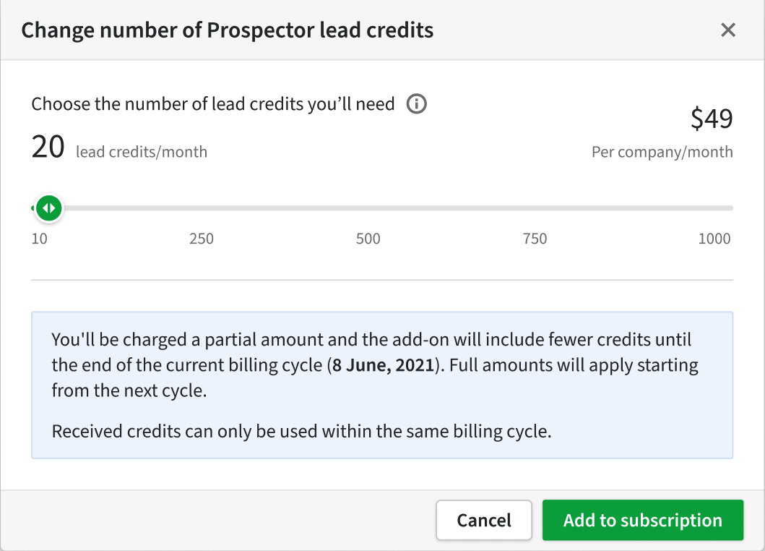
Task: Set slider to the 250 mark label
Action: (202, 239)
